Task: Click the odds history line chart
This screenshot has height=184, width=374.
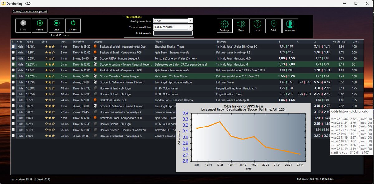Action: 243,138
